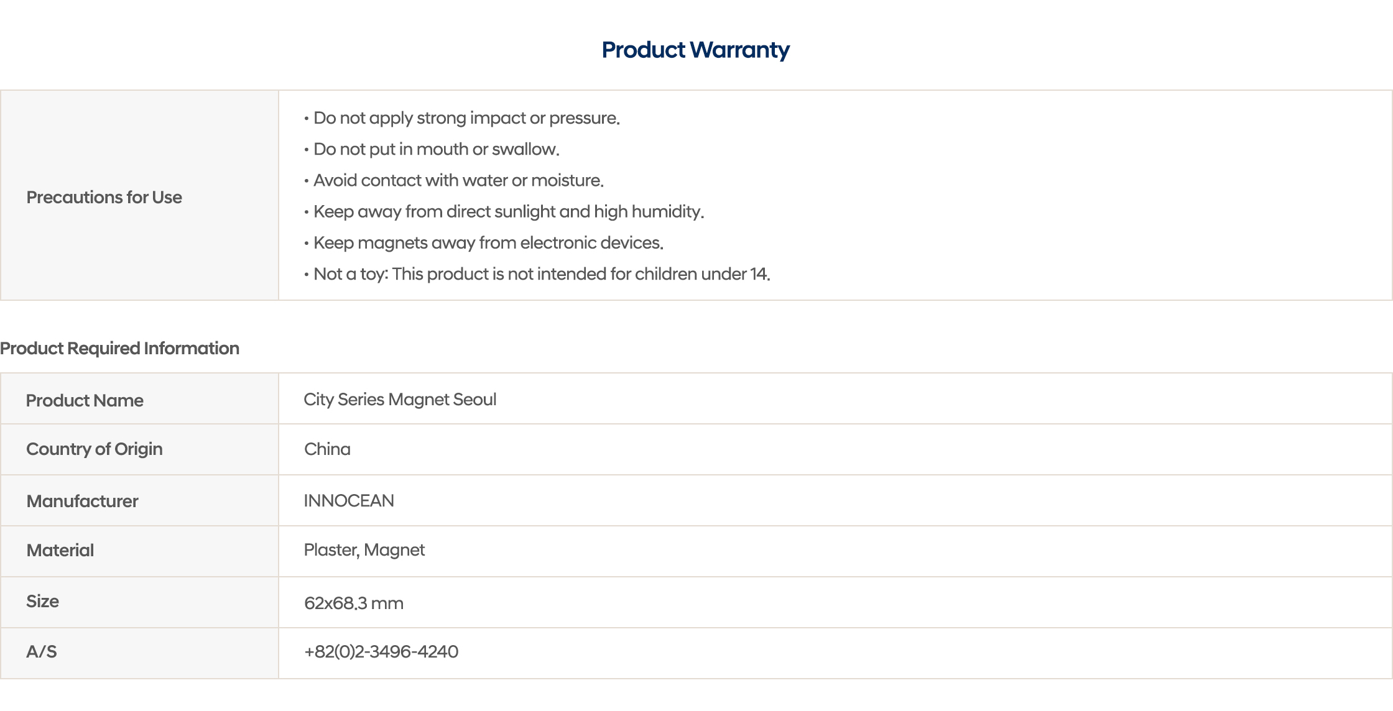Click the 62x68.3 mm size value

click(x=353, y=603)
